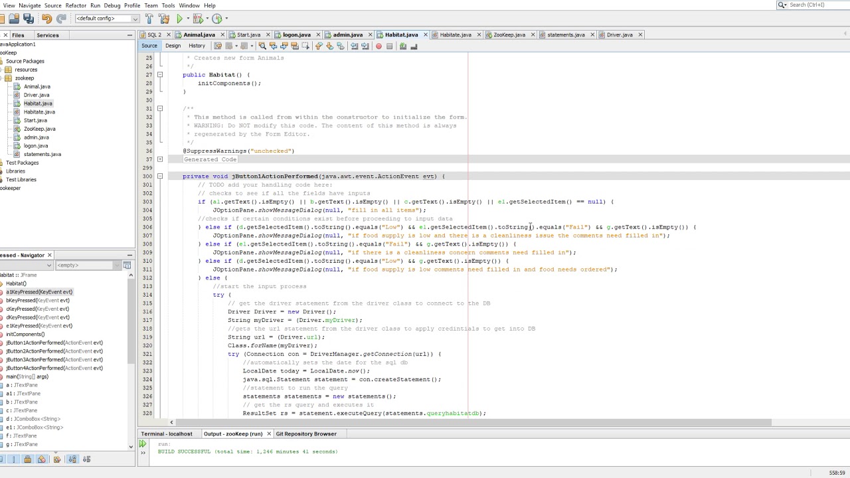Expand the Generated Code fold

(160, 159)
